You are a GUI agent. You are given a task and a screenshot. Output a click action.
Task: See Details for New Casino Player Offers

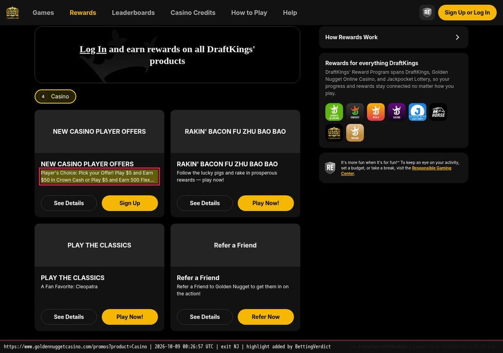click(69, 203)
